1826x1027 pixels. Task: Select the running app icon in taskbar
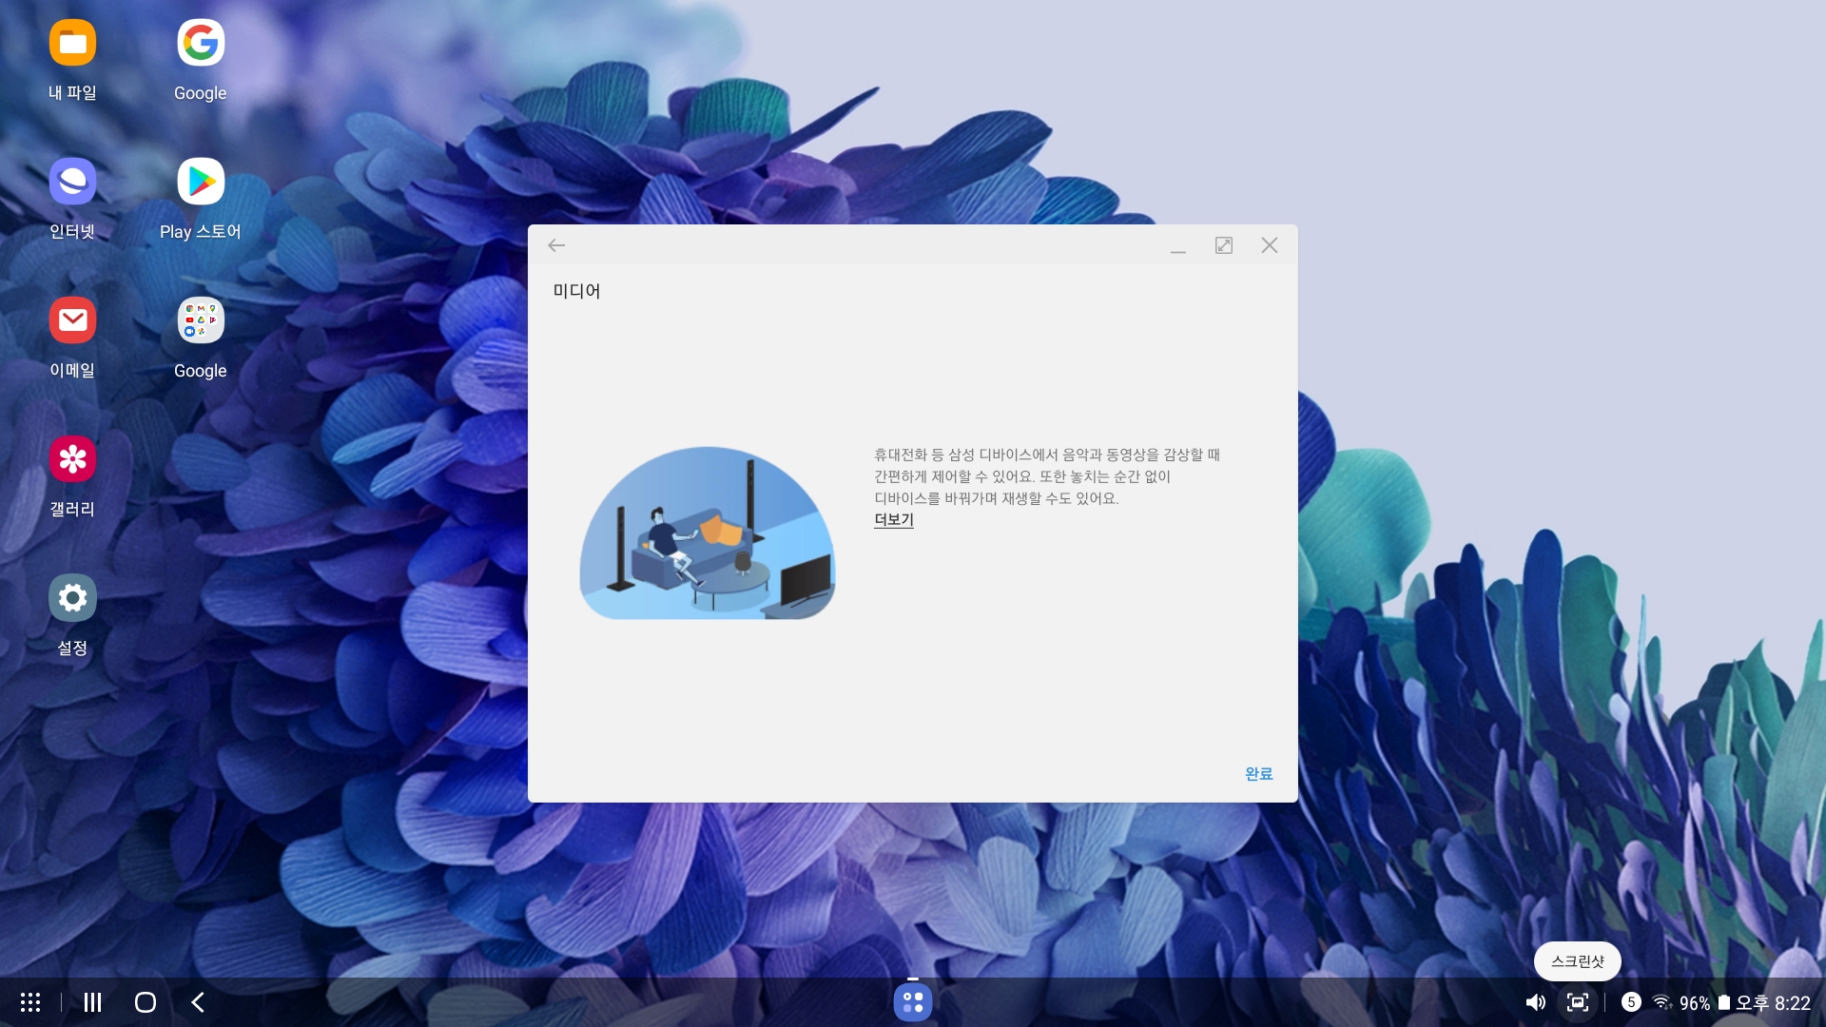click(x=912, y=1002)
